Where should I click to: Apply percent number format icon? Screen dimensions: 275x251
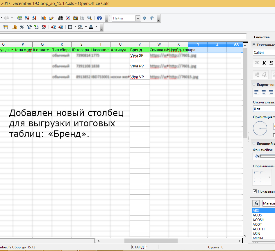click(x=22, y=27)
